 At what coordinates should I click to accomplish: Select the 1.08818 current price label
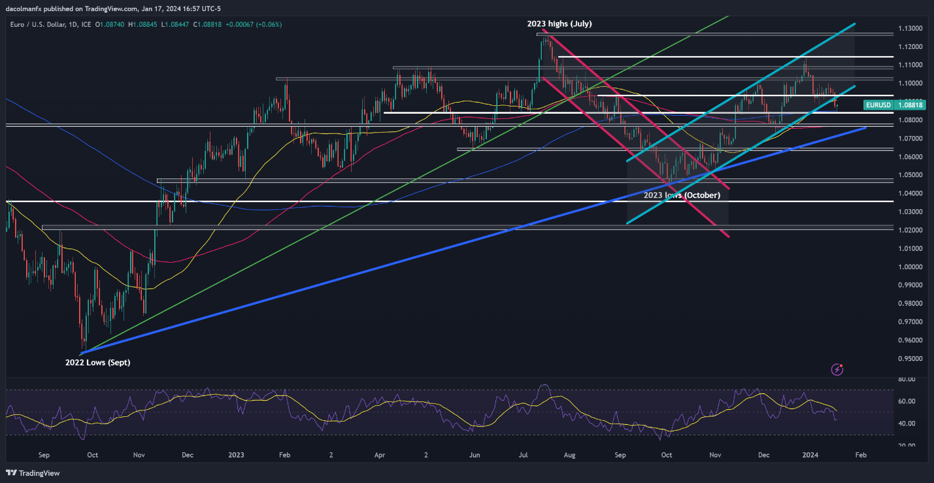pos(909,105)
